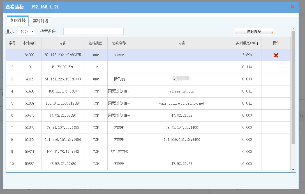This screenshot has width=305, height=194.
Task: Select the 腾讯QQ protocol row
Action: (x=119, y=79)
